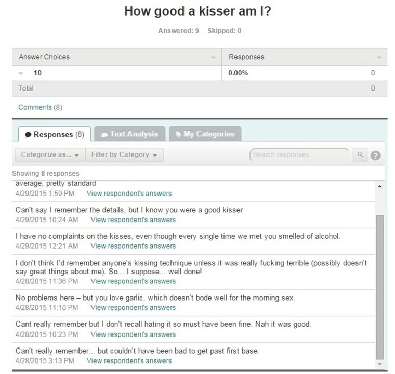Click the scrollbar down arrow in responses list
This screenshot has width=395, height=374.
[379, 364]
